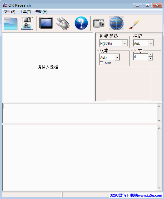The image size is (164, 199).
Task: Click QR Research title bar icon
Action: [5, 5]
